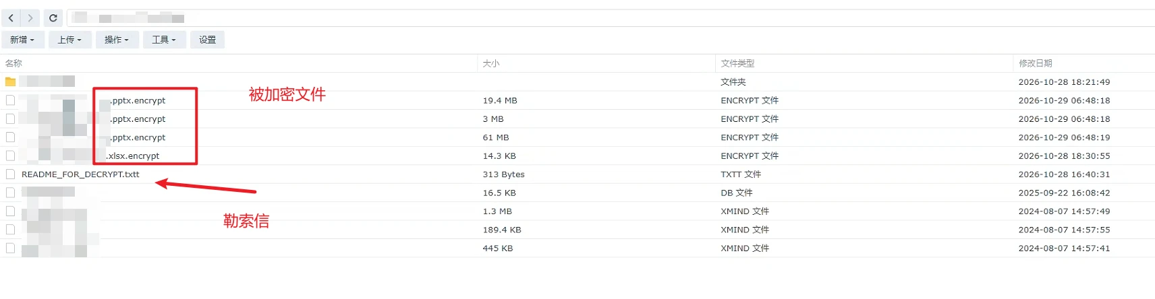
Task: Select the 61 MB pptx.encrypt file row
Action: [577, 137]
